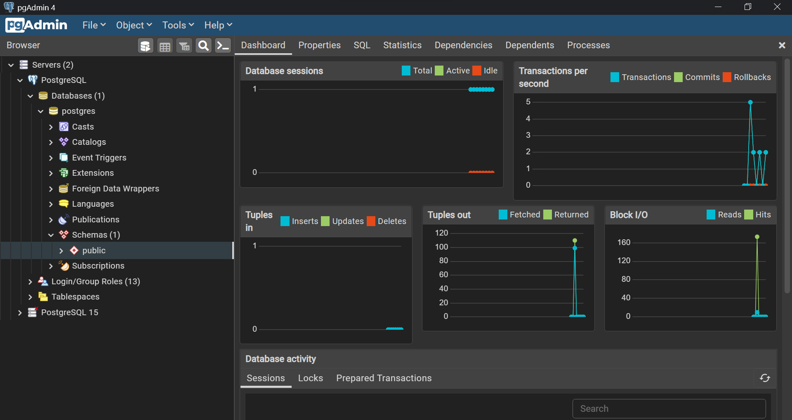The height and width of the screenshot is (420, 792).
Task: Click the Query Tool toolbar icon
Action: coord(145,46)
